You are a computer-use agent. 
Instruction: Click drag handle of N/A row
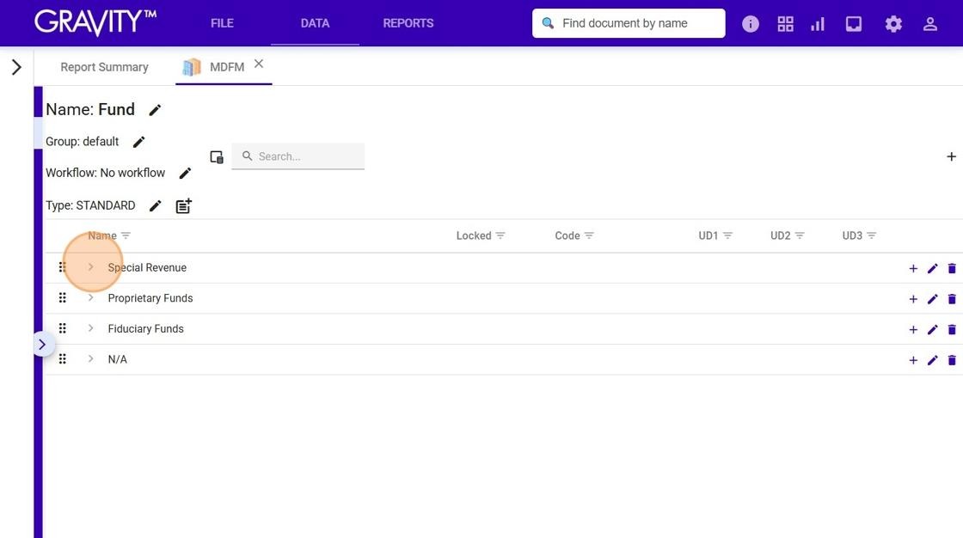click(62, 359)
